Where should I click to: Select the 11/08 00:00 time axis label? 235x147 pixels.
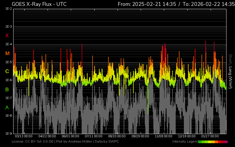pos(163,136)
